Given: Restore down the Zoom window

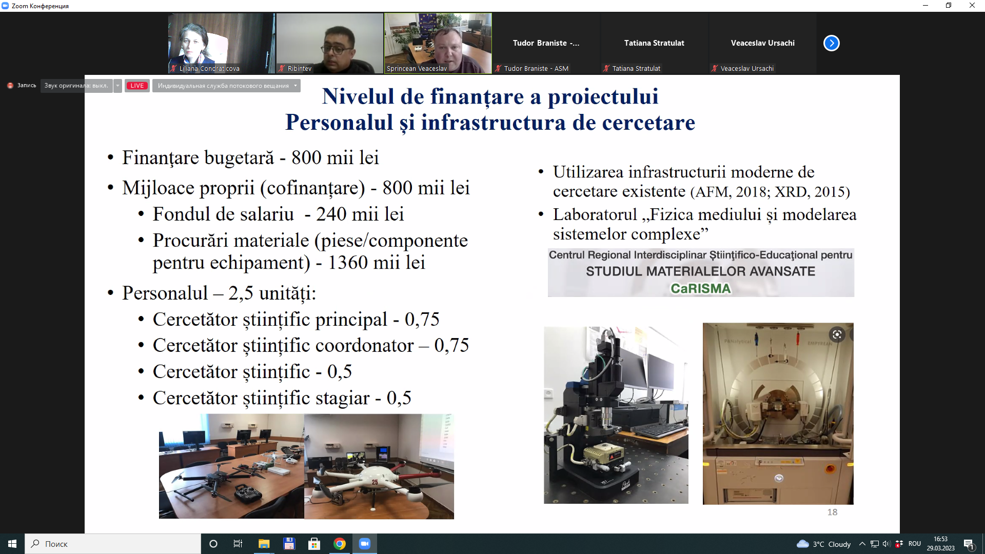Looking at the screenshot, I should point(949,6).
